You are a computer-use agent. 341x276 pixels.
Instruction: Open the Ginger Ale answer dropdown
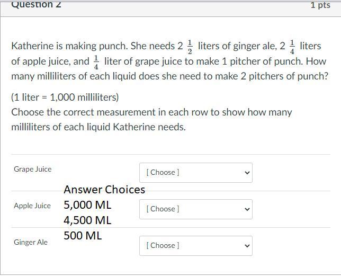[x=195, y=245]
